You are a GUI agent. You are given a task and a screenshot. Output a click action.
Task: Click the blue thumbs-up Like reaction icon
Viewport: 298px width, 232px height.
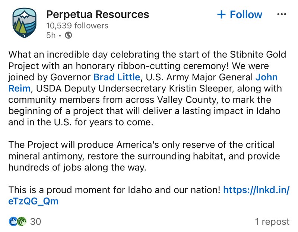(x=13, y=222)
